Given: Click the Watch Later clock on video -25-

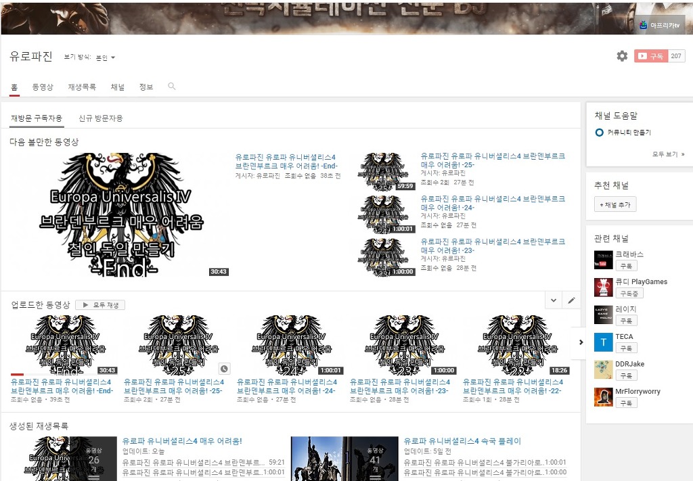Looking at the screenshot, I should click(x=225, y=369).
